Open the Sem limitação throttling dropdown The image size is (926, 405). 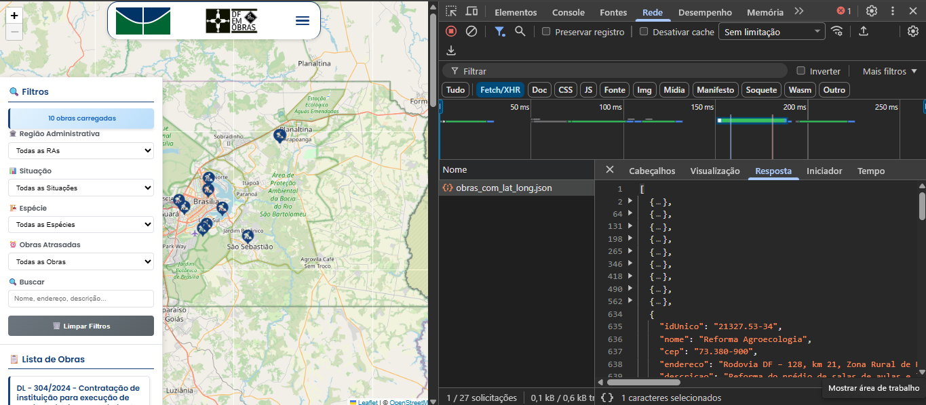pos(771,31)
